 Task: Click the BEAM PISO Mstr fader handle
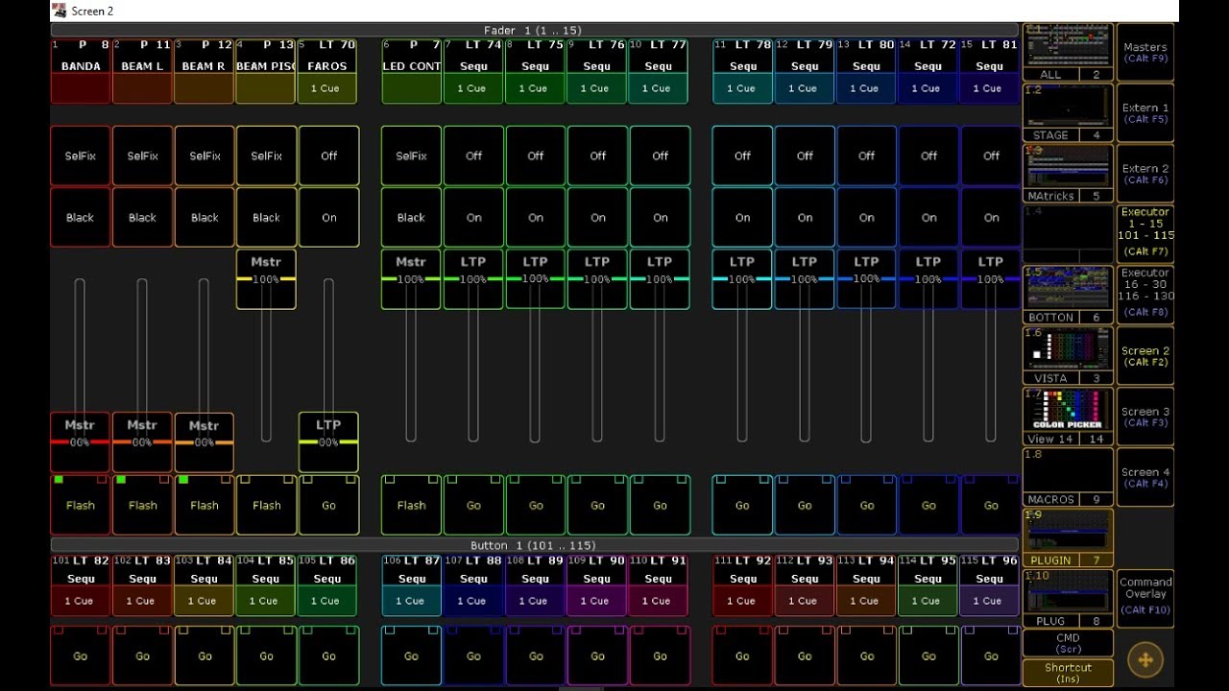[266, 279]
